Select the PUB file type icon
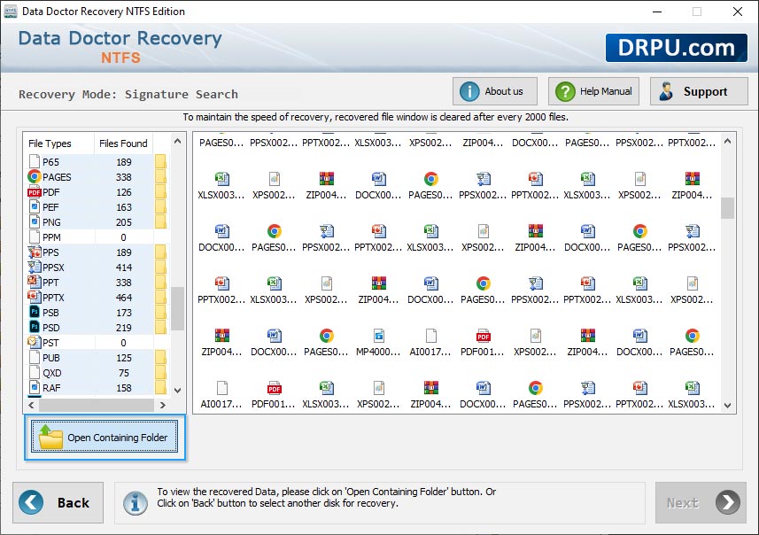 click(35, 357)
